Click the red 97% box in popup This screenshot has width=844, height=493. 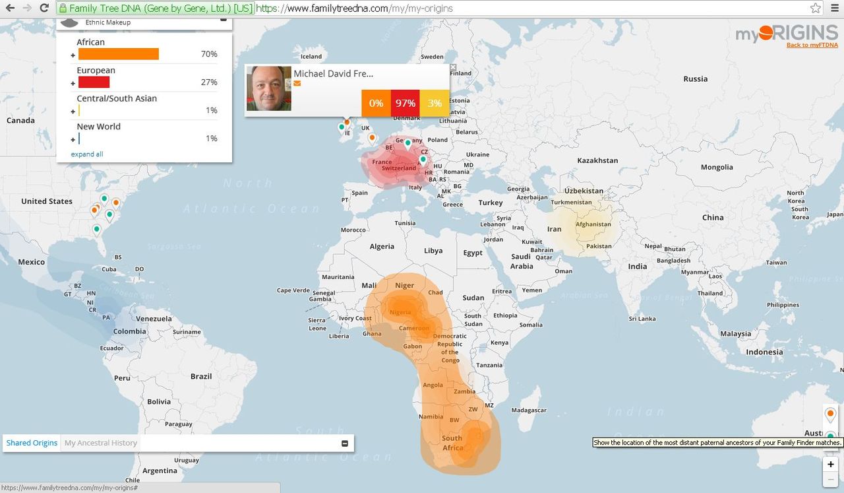[x=405, y=104]
